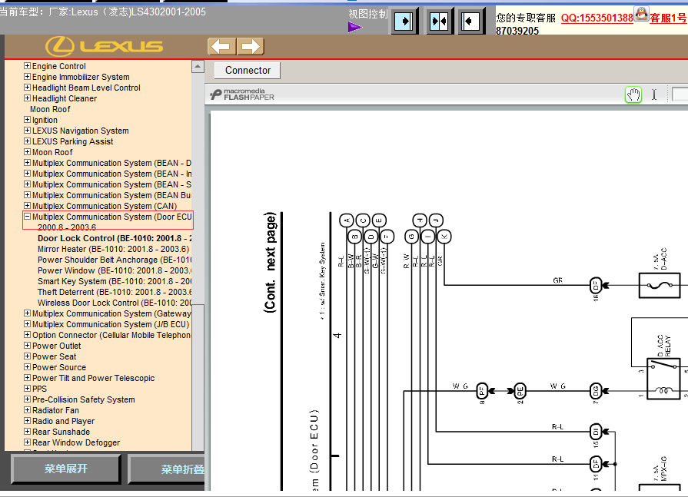Click the Lexus logo in header
This screenshot has height=497, width=688.
(104, 46)
